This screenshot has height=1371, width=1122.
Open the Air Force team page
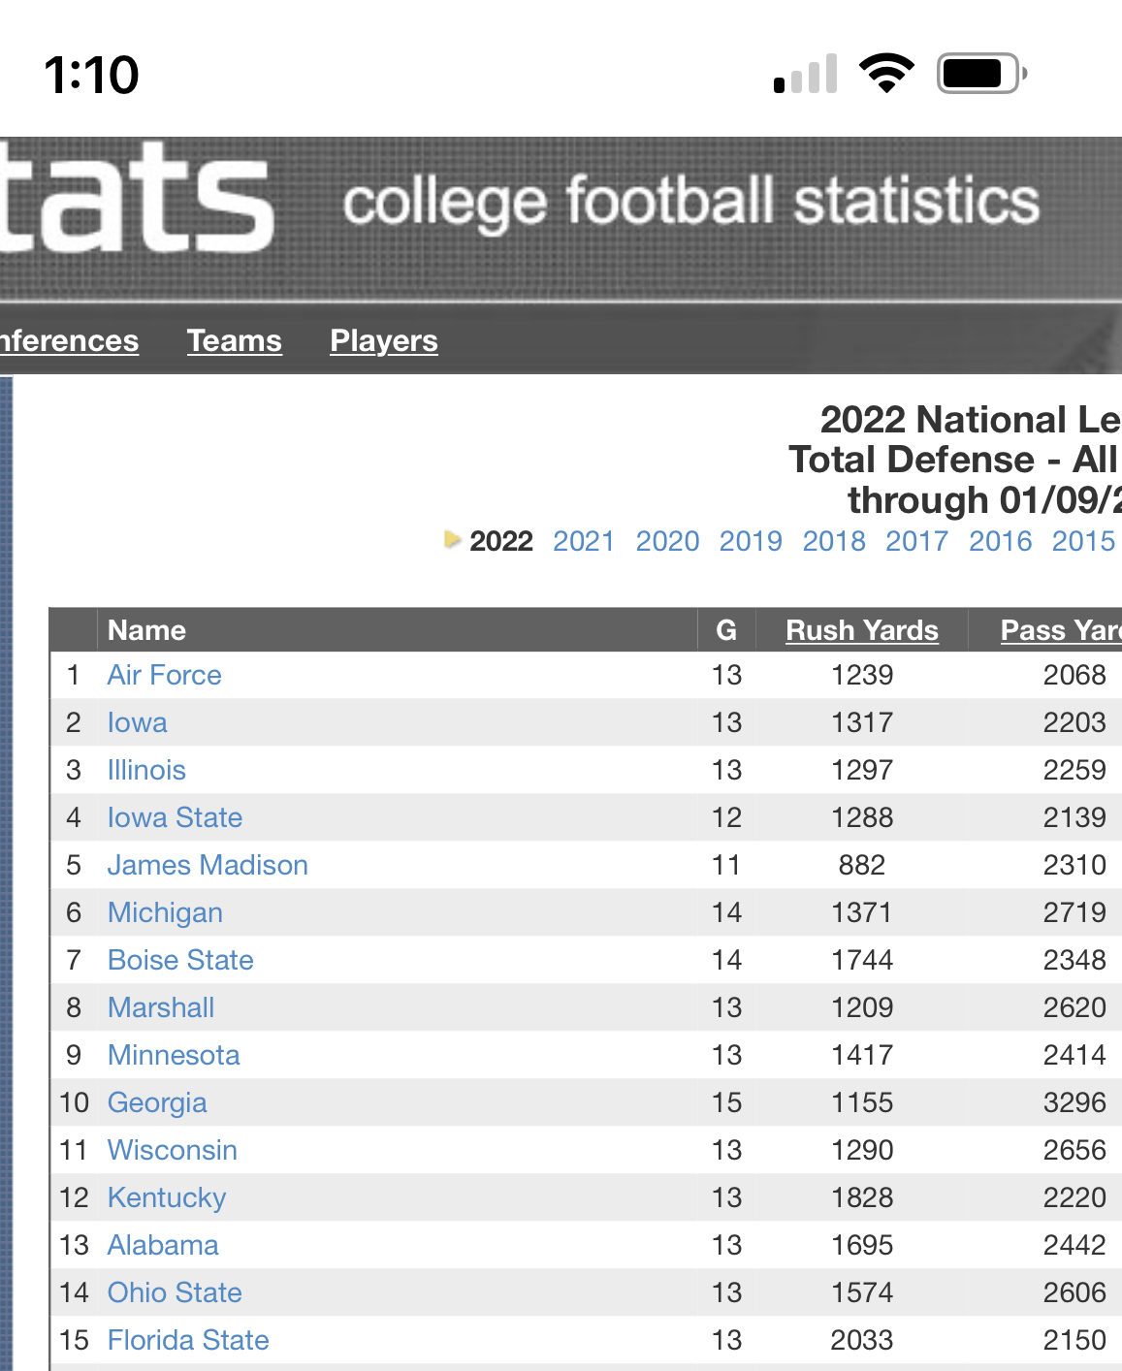(x=165, y=675)
